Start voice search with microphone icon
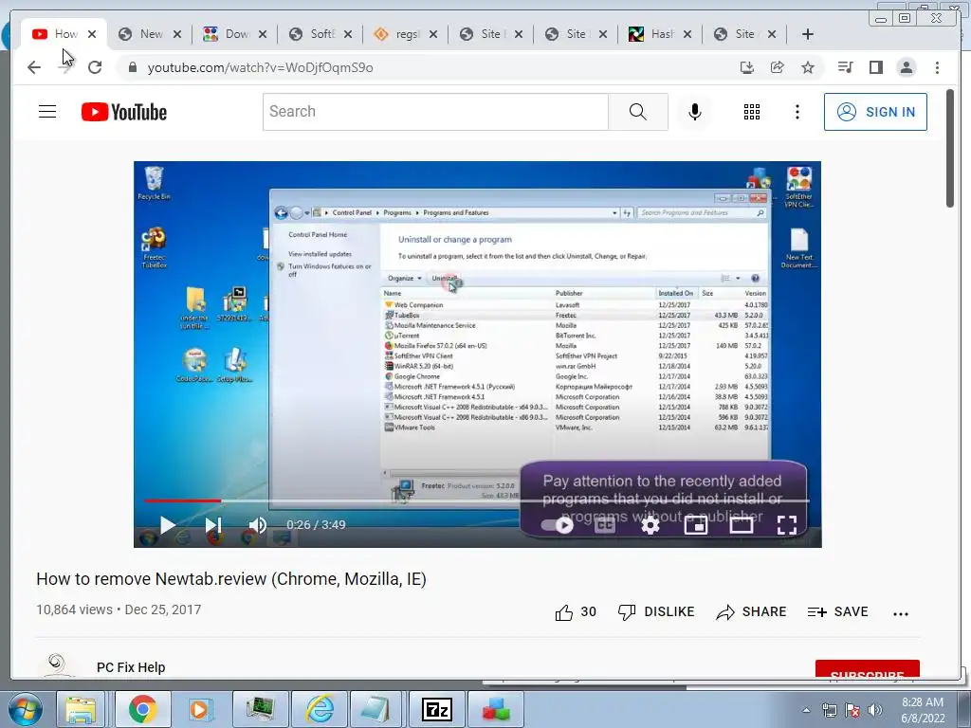The width and height of the screenshot is (971, 728). (x=695, y=112)
